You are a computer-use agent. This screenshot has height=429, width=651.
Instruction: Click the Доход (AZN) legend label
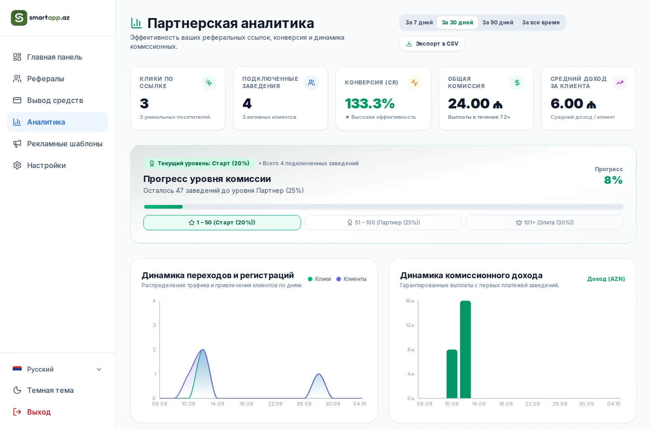(x=606, y=279)
